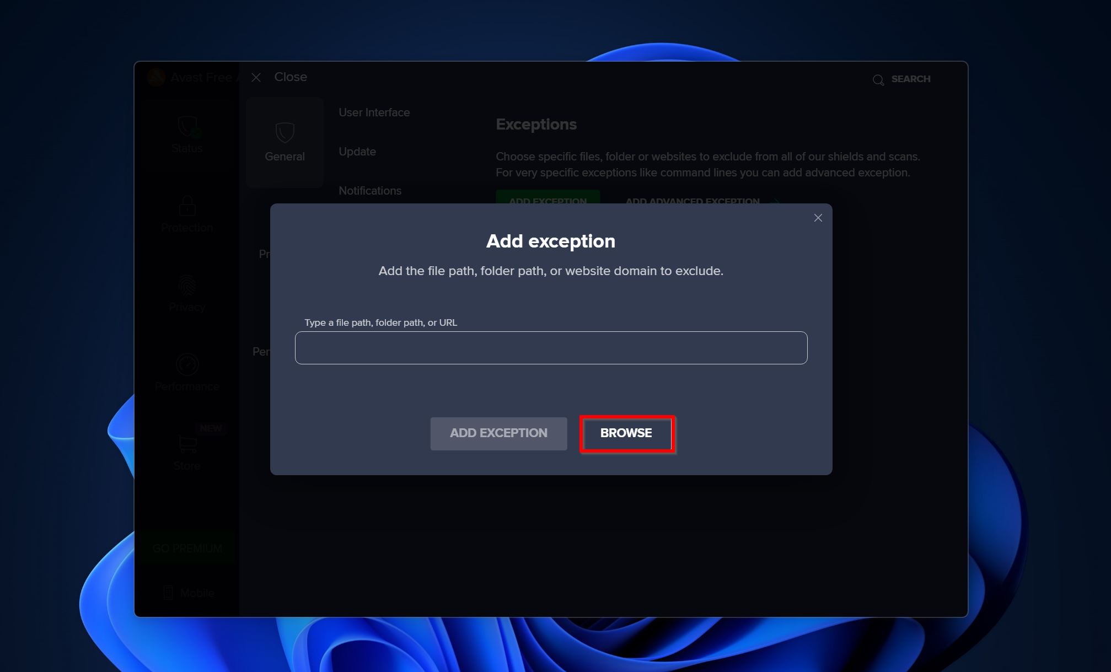1111x672 pixels.
Task: Select the General shield settings tab
Action: 285,142
